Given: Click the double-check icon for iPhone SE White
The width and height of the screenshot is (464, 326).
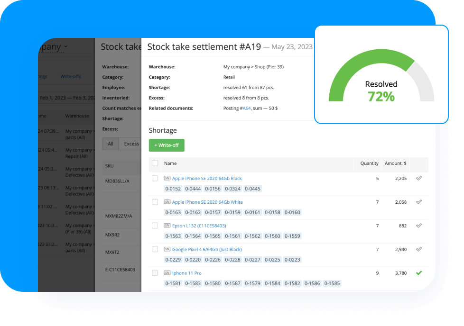Looking at the screenshot, I should tap(418, 202).
